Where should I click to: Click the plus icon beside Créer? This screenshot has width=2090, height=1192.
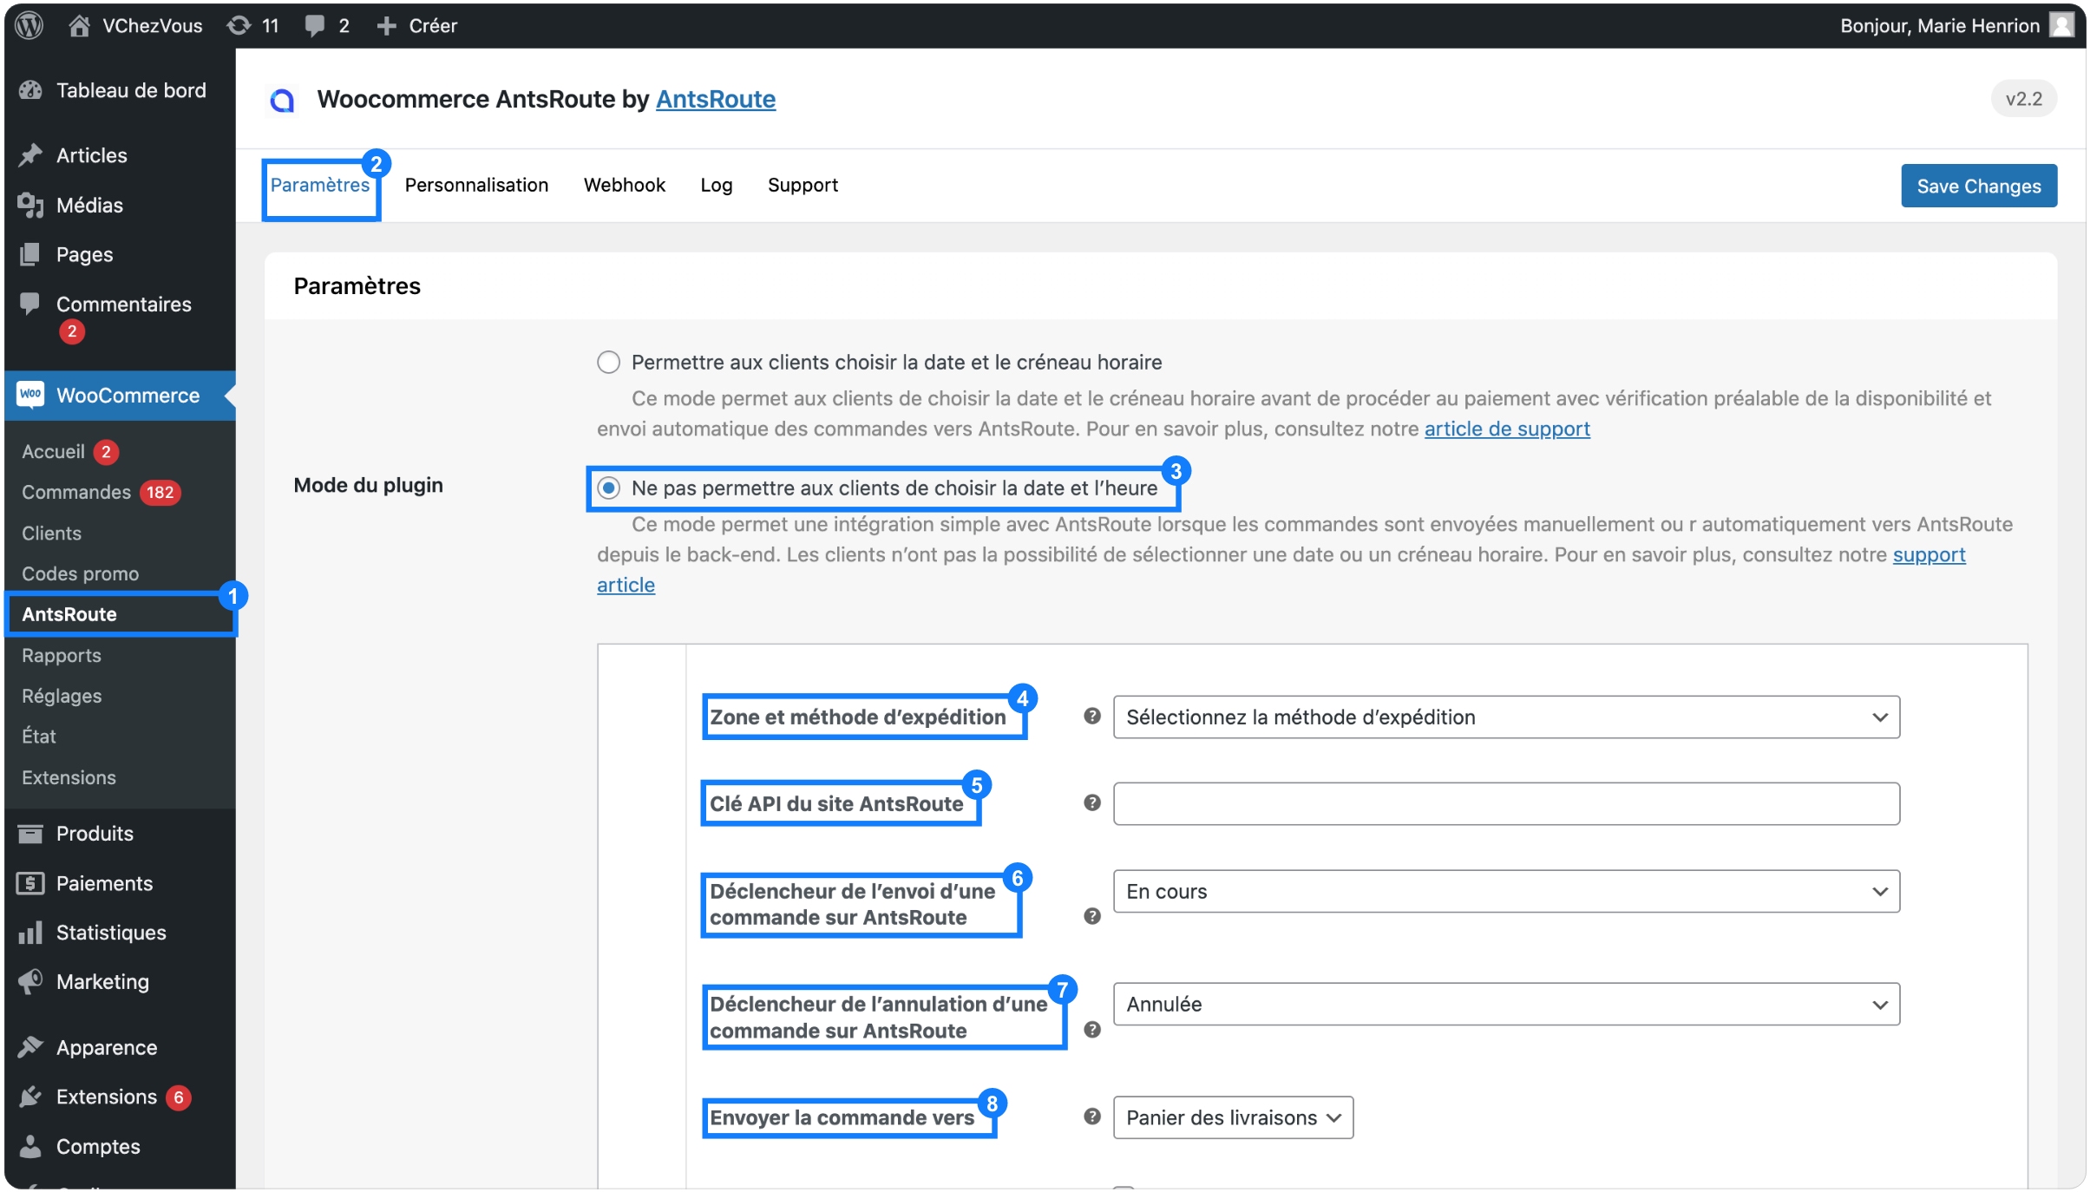point(386,26)
